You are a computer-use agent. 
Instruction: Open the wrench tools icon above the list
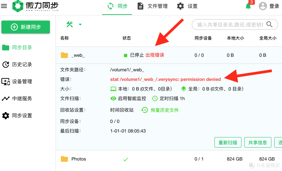[69, 24]
